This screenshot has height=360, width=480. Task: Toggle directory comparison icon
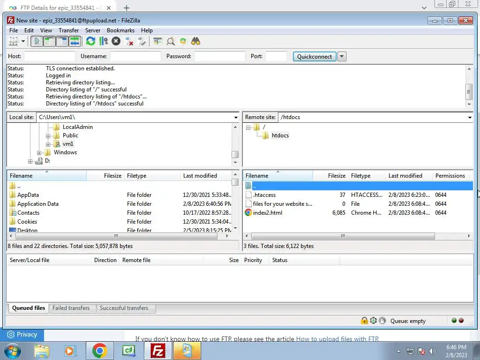click(171, 41)
